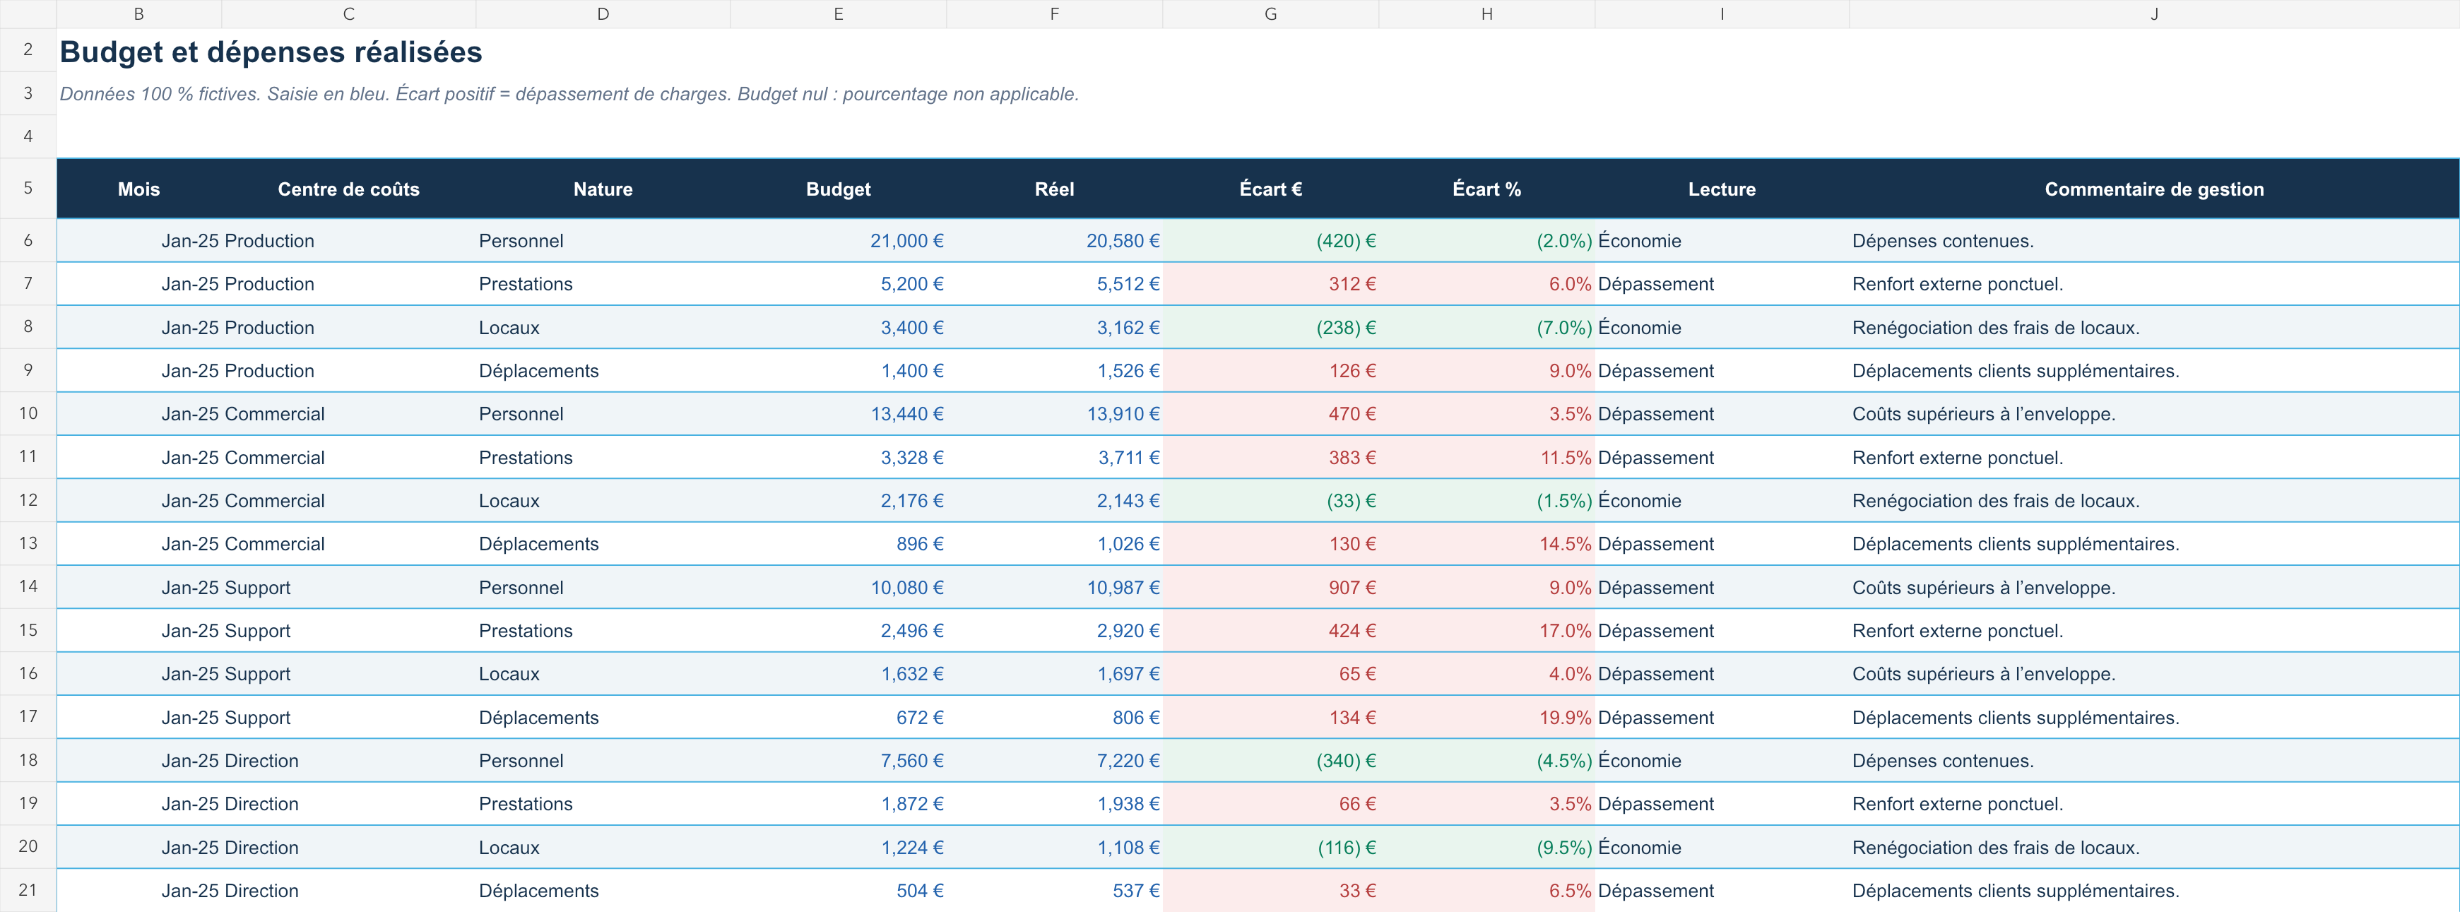Select the Écart cell showing (420) €
The height and width of the screenshot is (912, 2460).
pos(1270,241)
